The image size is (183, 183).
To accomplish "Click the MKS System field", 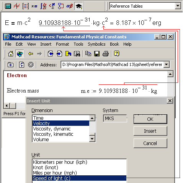I will pyautogui.click(x=115, y=119).
